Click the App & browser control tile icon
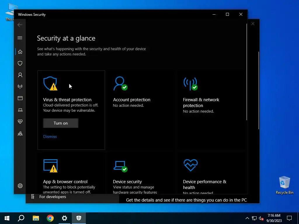Viewport: 299px width, 224px height. click(50, 166)
